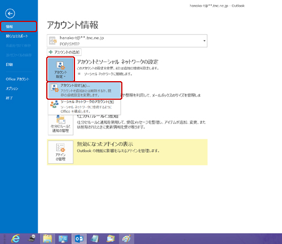Open the device icon next to Internet Explorer

pos(32,239)
